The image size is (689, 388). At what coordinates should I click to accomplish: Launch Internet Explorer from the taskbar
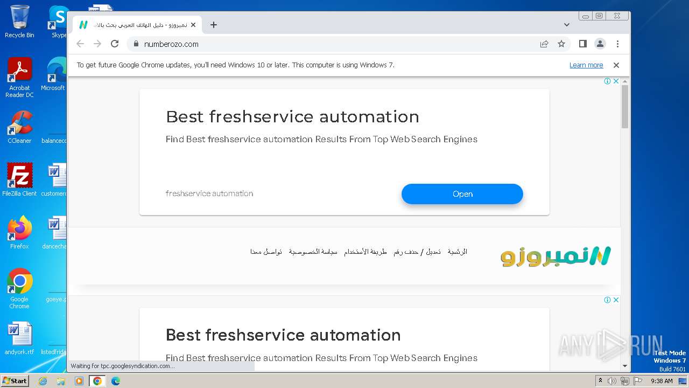click(43, 381)
